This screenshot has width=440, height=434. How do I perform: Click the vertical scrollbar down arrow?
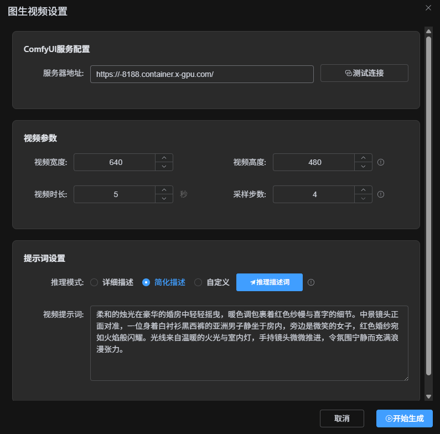[428, 396]
